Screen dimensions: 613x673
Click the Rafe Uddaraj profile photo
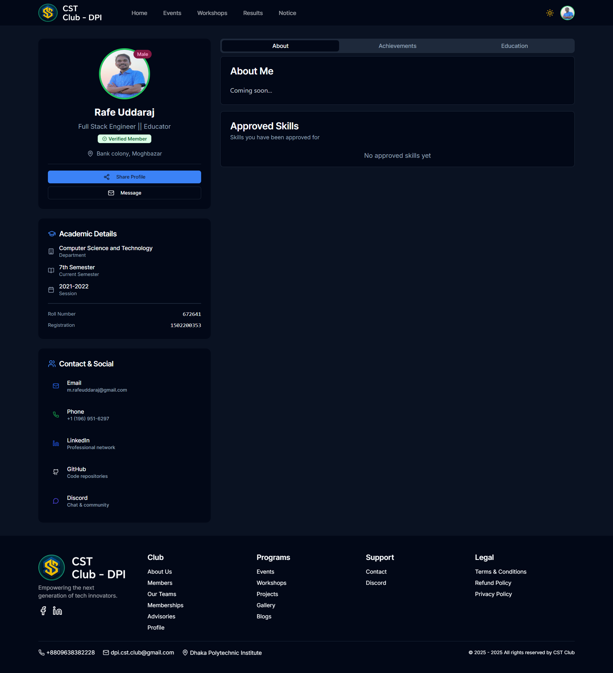(x=124, y=74)
